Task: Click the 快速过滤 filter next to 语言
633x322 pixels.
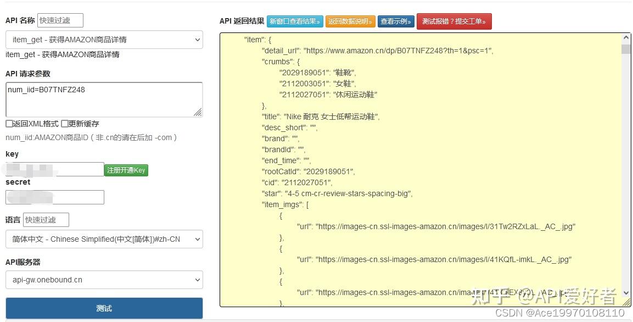Action: point(46,219)
